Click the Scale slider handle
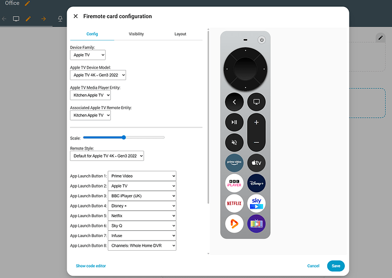 (x=124, y=138)
